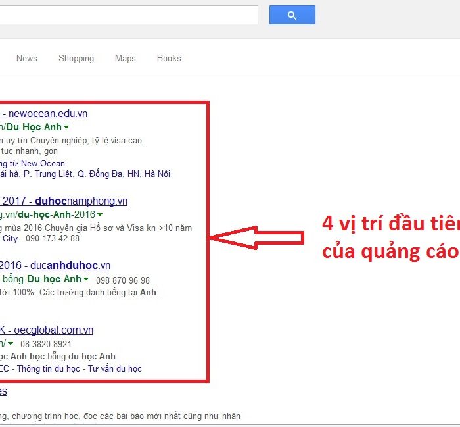This screenshot has height=427, width=460.
Task: Go to the Maps tab
Action: coord(125,59)
